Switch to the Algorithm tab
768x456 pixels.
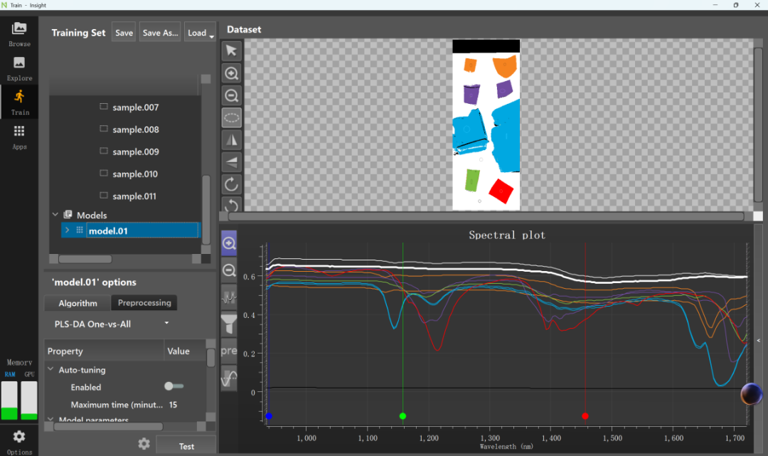(78, 303)
